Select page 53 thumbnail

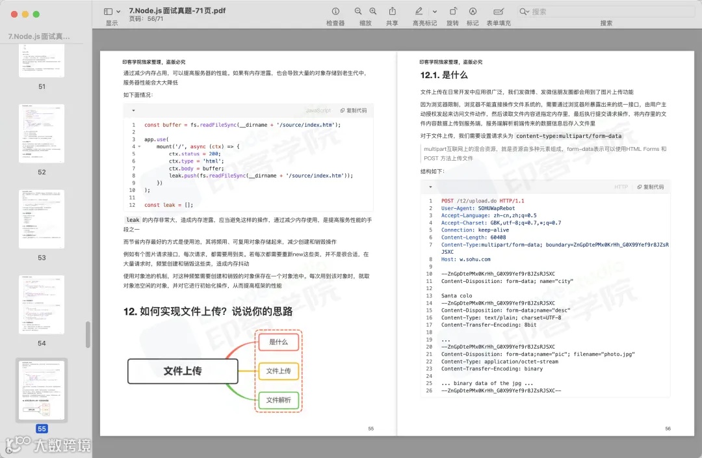point(42,219)
